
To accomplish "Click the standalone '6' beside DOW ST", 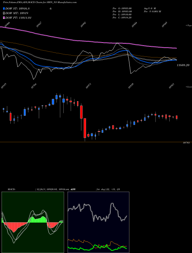I will 51,8.
